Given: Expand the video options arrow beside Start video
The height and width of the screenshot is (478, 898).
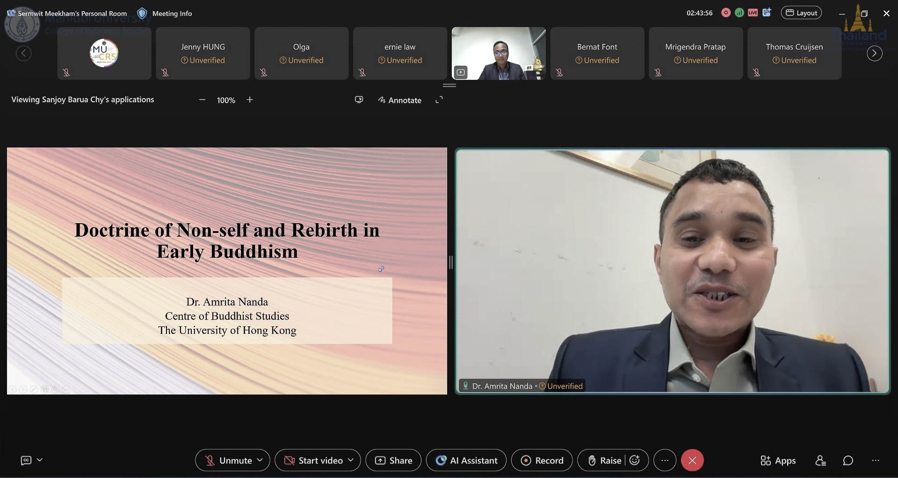Looking at the screenshot, I should (x=350, y=460).
